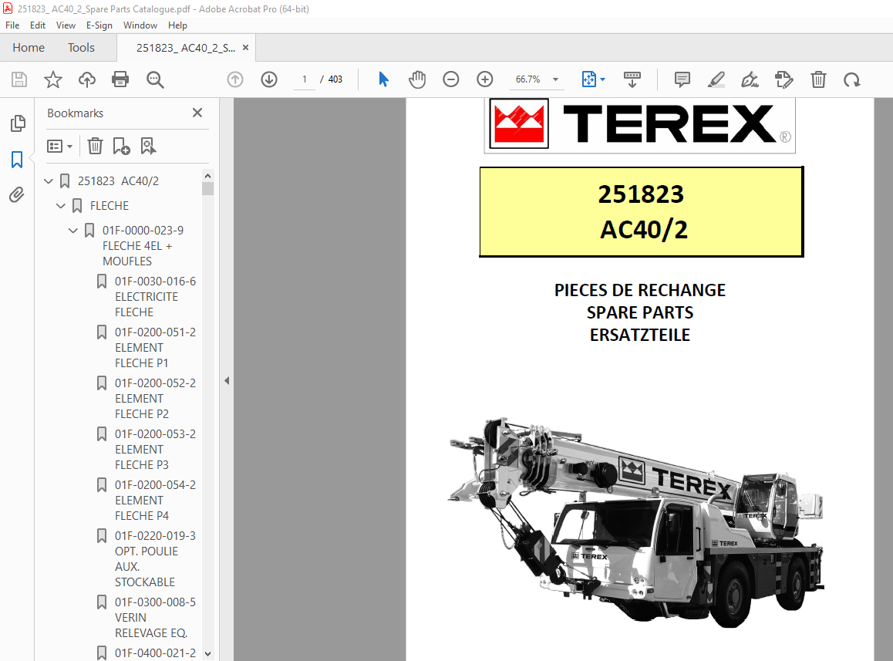The width and height of the screenshot is (893, 661).
Task: Rotate page with circular arrow
Action: pyautogui.click(x=852, y=79)
